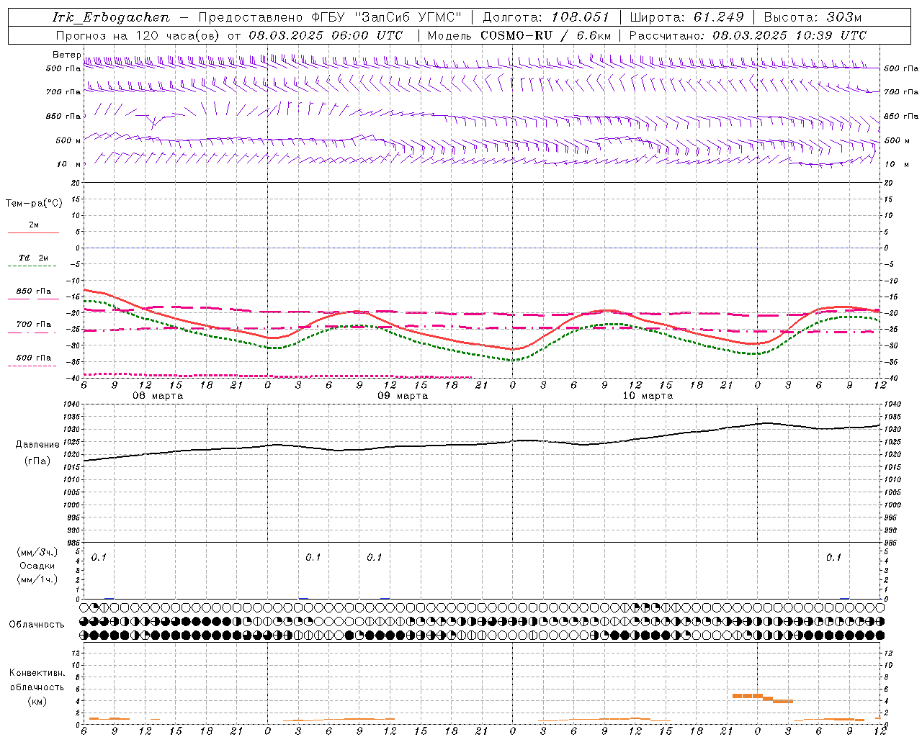Click the '(мм/1ч.)' precipitation unit label

click(37, 579)
